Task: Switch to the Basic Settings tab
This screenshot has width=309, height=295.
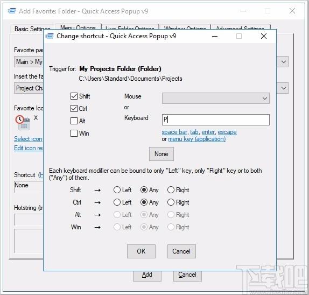Action: click(32, 29)
